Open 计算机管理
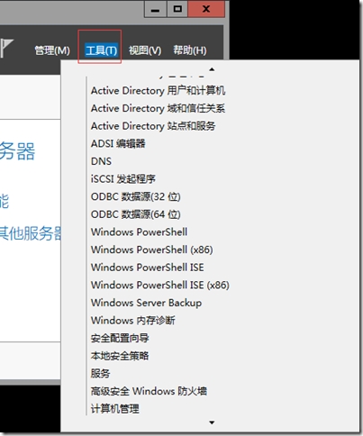The height and width of the screenshot is (436, 363). click(x=115, y=409)
